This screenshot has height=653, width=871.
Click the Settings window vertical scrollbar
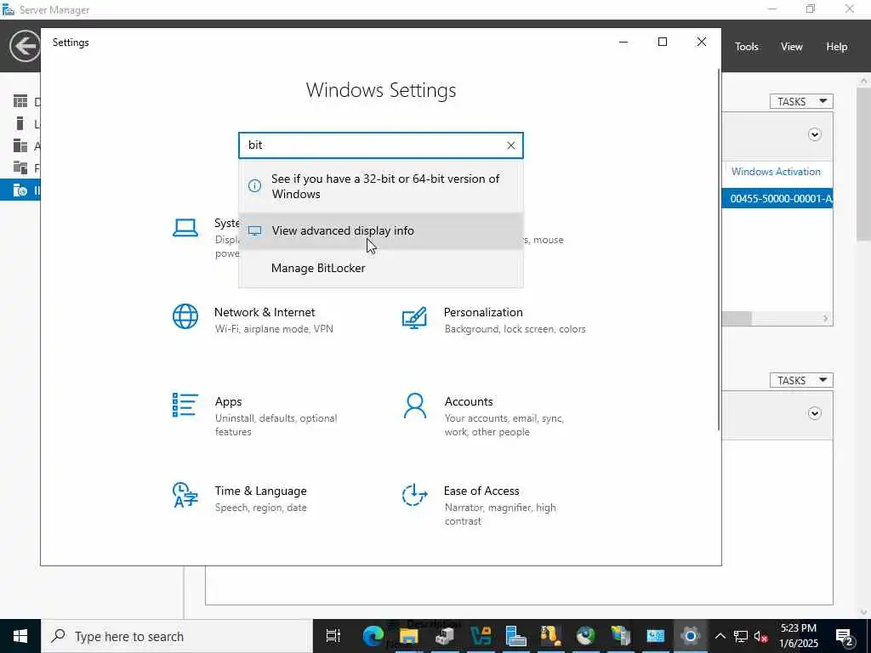pyautogui.click(x=720, y=250)
